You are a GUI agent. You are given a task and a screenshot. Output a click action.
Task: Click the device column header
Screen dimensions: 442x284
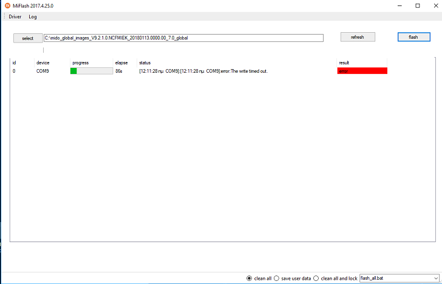52,63
